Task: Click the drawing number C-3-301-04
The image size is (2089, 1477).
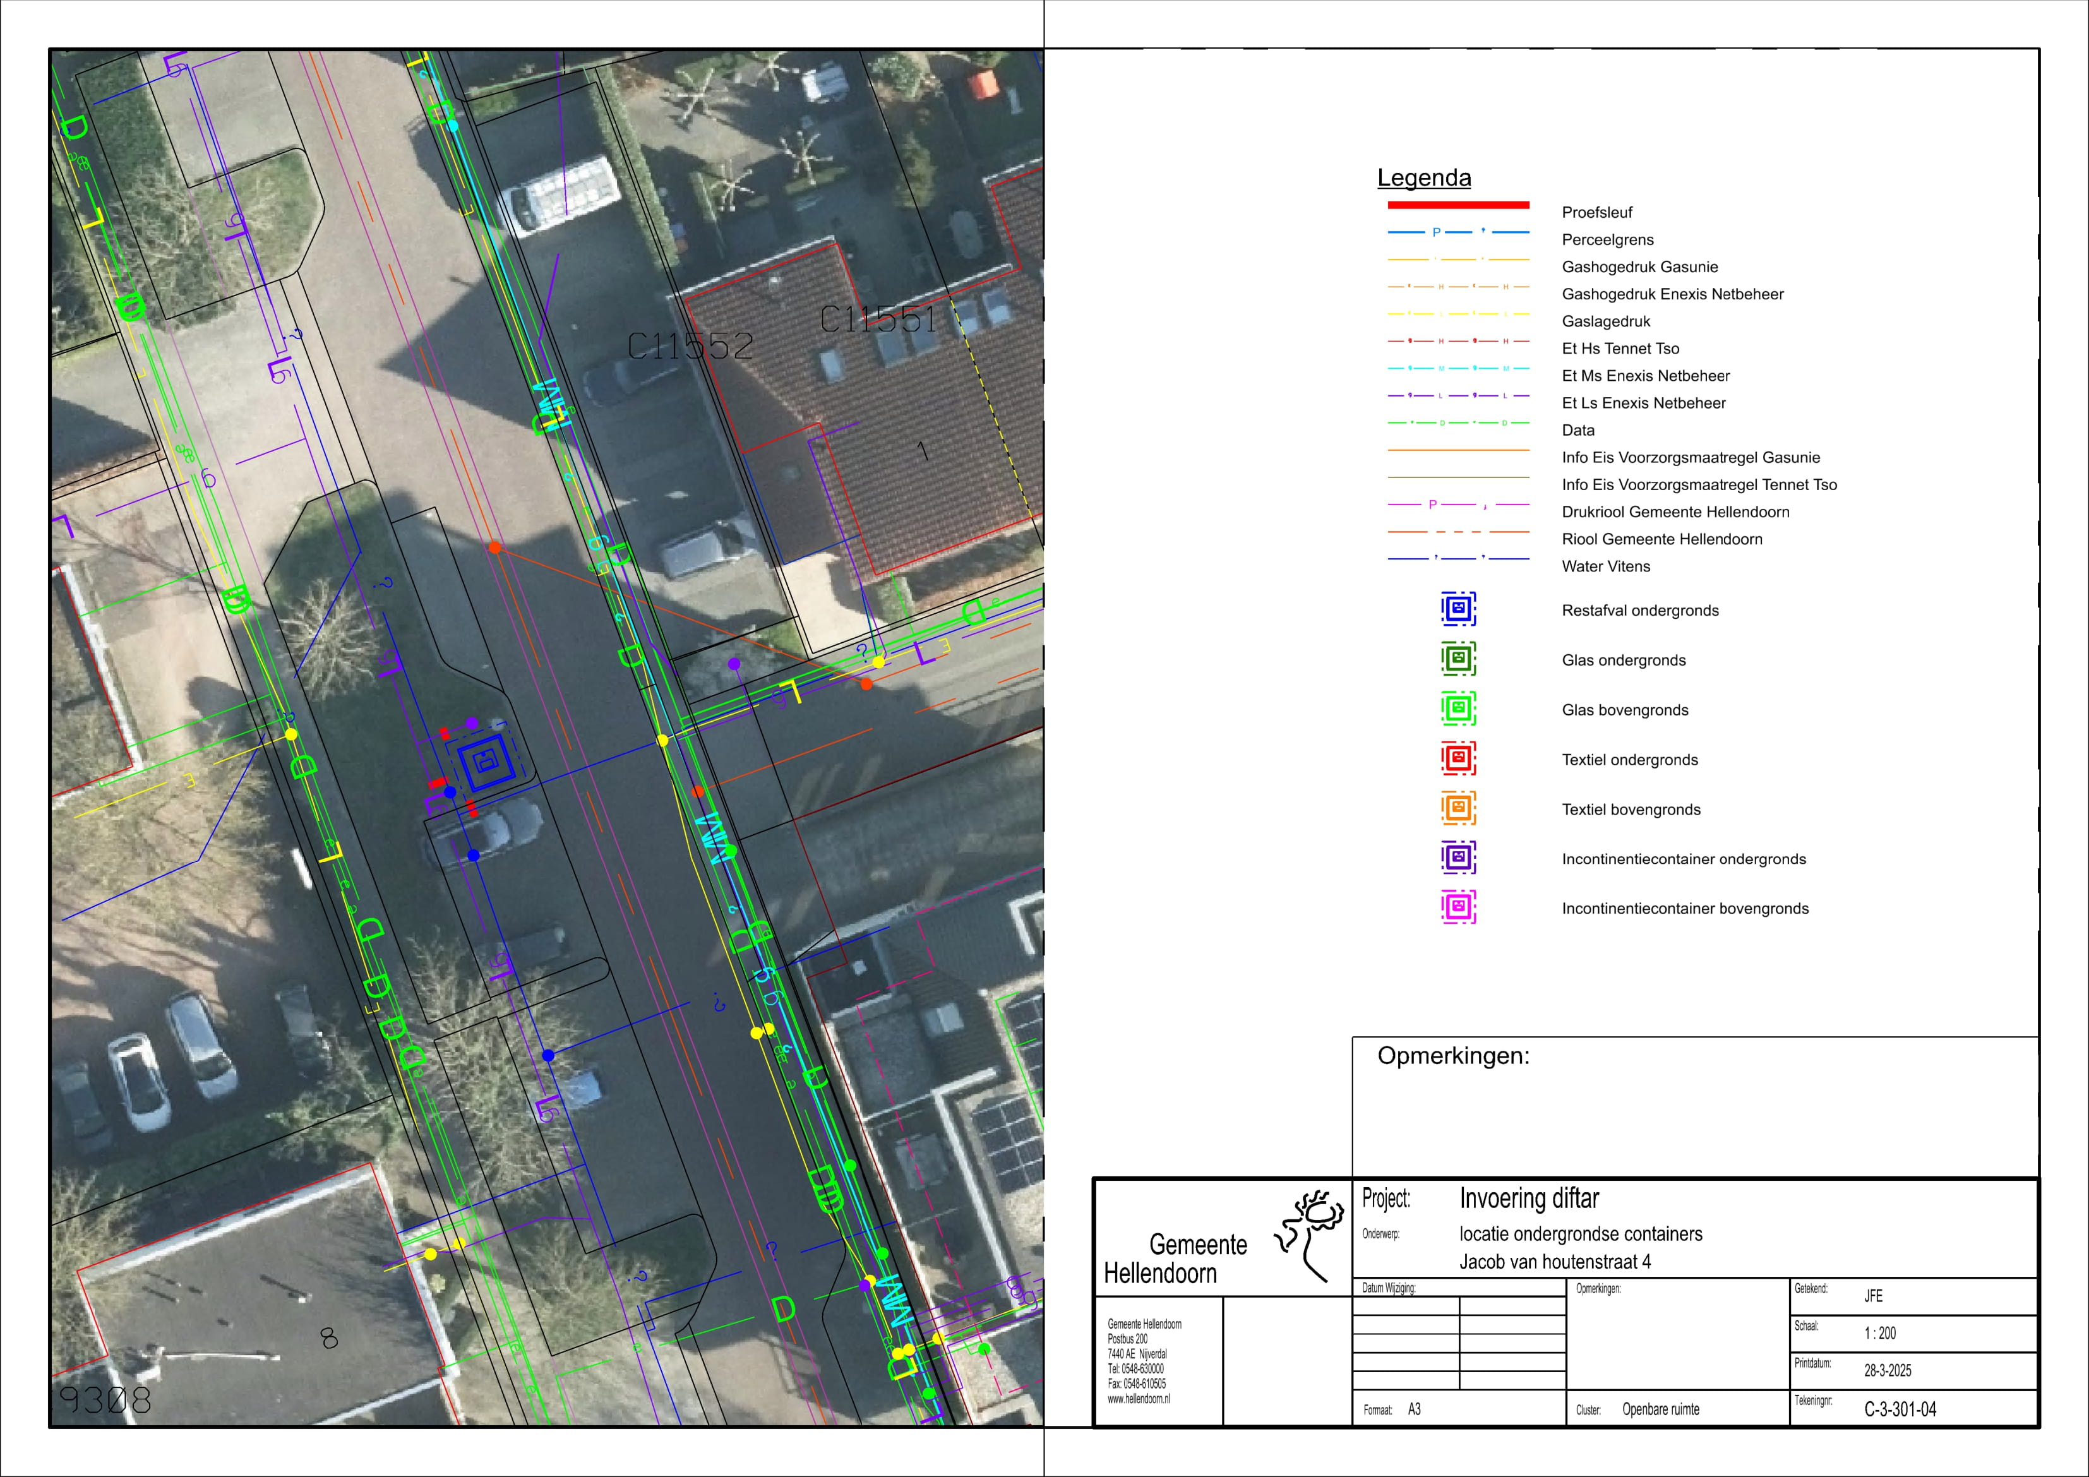Action: tap(1900, 1409)
